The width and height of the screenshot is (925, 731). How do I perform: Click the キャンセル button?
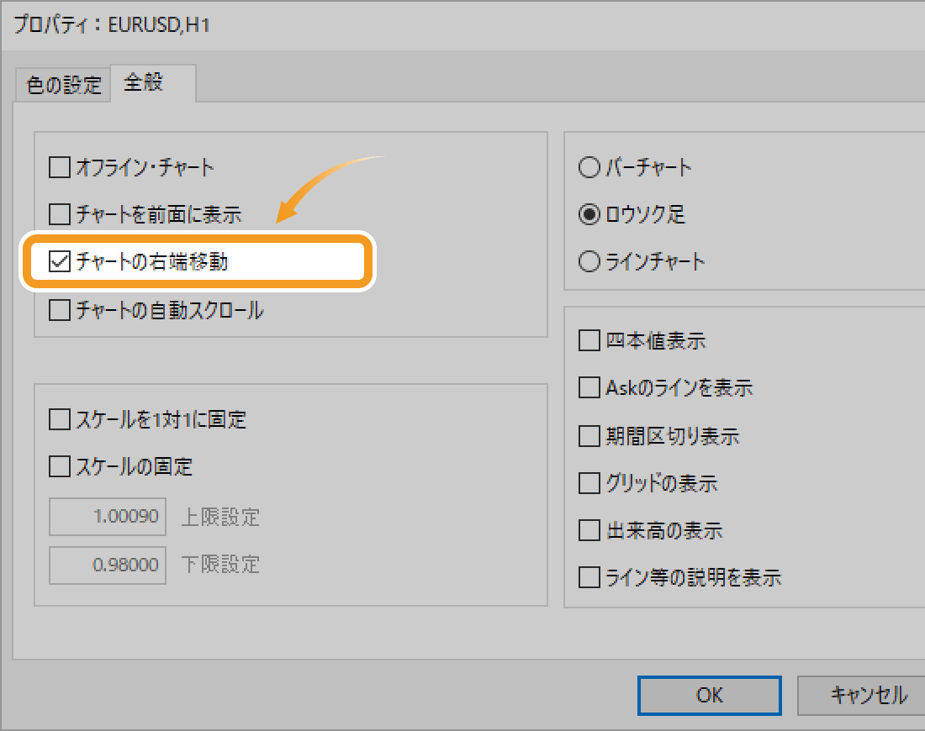pyautogui.click(x=861, y=696)
